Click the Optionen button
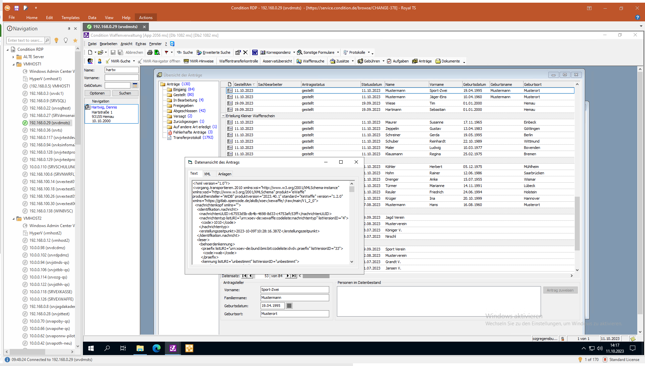645x366 pixels. (x=97, y=93)
